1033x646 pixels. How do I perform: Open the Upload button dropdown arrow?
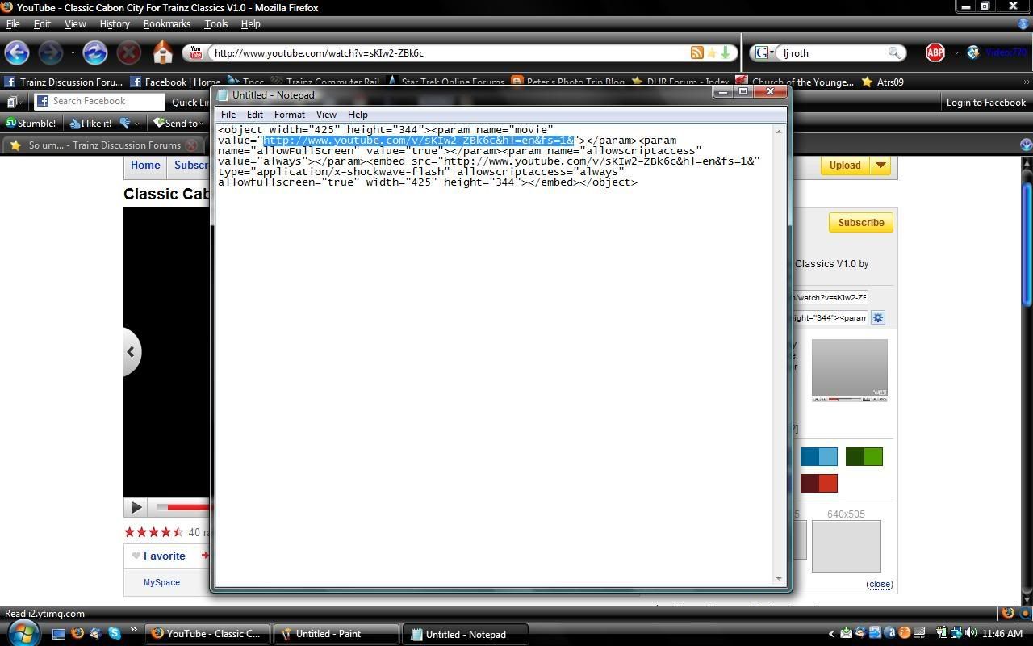point(880,166)
